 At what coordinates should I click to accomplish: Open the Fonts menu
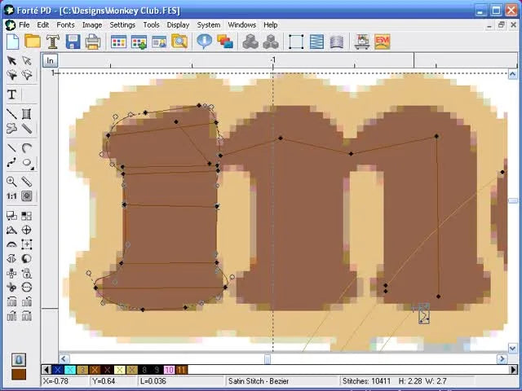point(65,25)
